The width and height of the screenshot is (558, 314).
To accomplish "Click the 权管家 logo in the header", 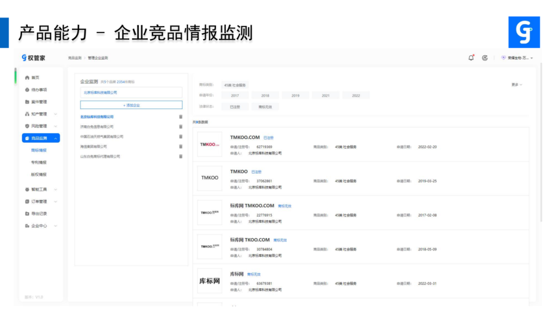I will (x=34, y=58).
